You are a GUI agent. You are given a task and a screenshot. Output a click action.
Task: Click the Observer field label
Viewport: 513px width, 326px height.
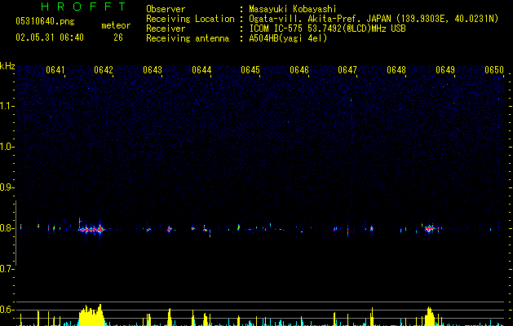point(166,9)
